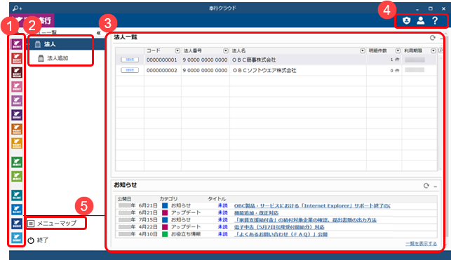This screenshot has height=260, width=451.
Task: Click the 一覧を表示する link
Action: tap(421, 244)
